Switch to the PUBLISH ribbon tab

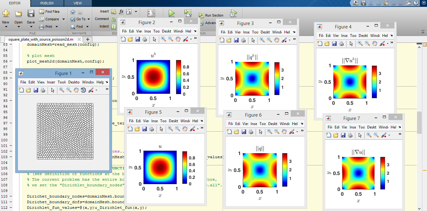[x=47, y=3]
